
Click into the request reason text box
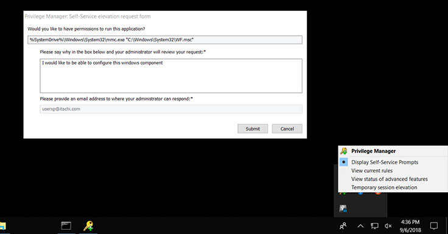coord(171,76)
